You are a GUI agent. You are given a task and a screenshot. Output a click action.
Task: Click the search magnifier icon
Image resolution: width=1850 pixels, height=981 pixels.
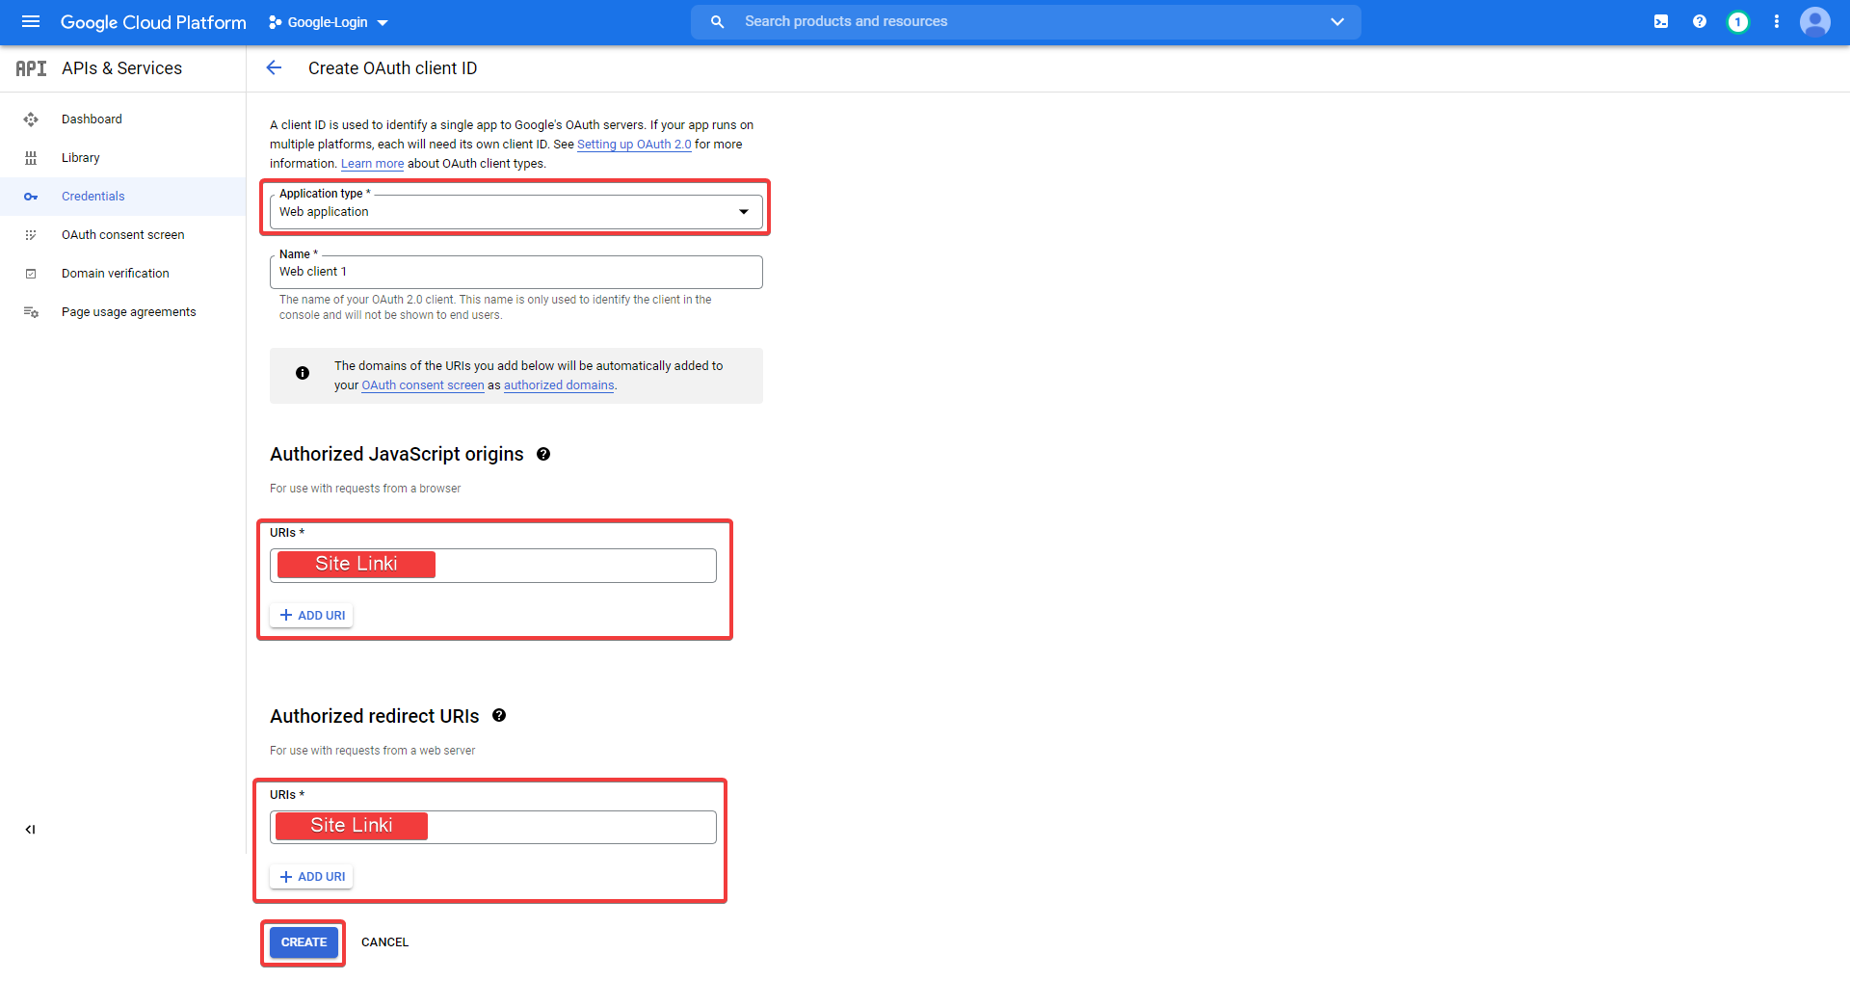point(717,21)
